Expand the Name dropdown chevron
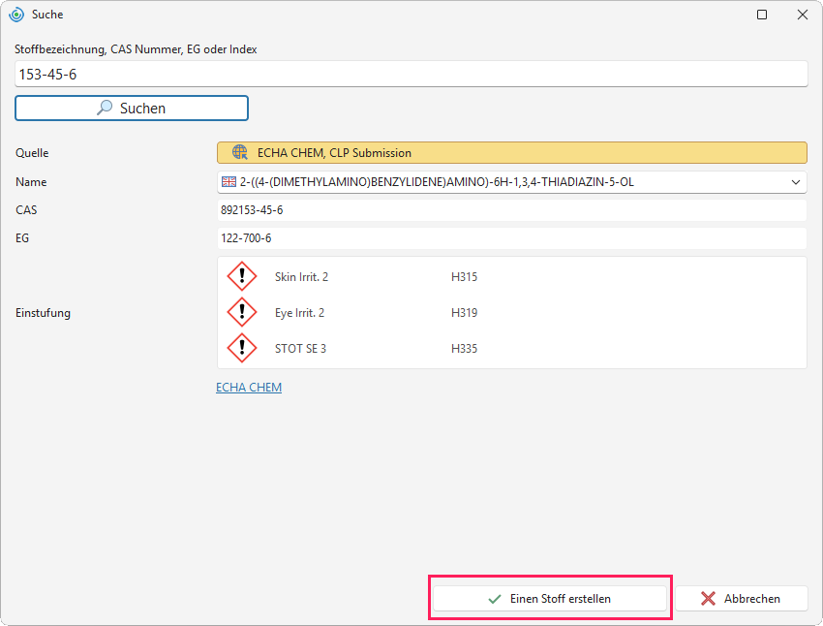Screen dimensions: 823x626 click(796, 182)
